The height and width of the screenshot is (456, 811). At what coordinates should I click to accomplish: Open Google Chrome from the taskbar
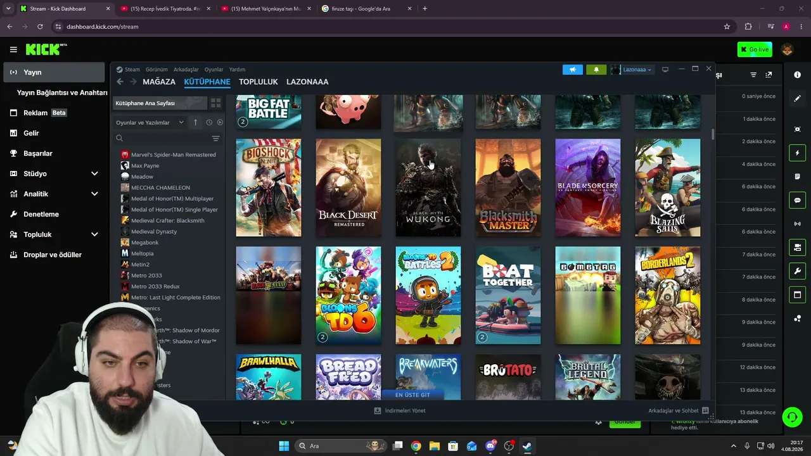coord(416,446)
